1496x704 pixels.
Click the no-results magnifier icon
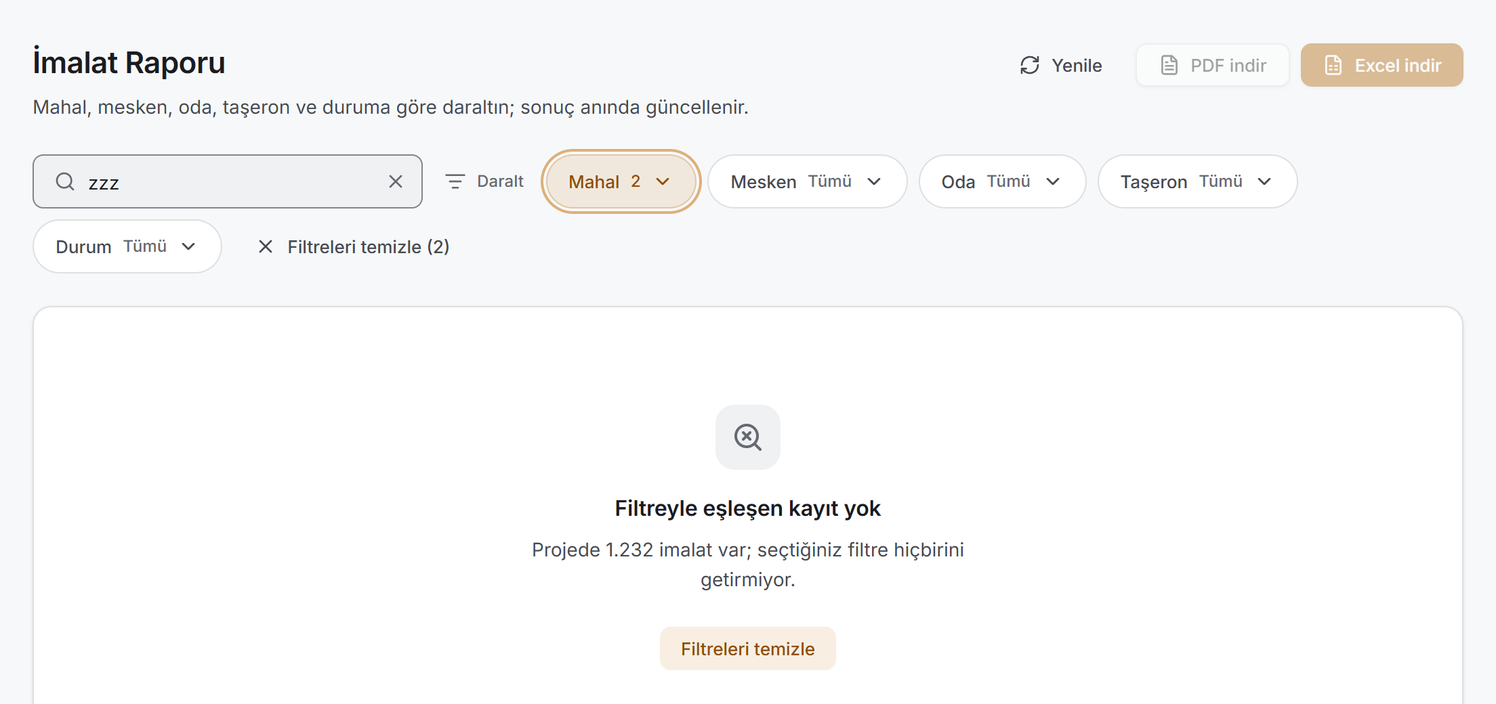point(748,437)
